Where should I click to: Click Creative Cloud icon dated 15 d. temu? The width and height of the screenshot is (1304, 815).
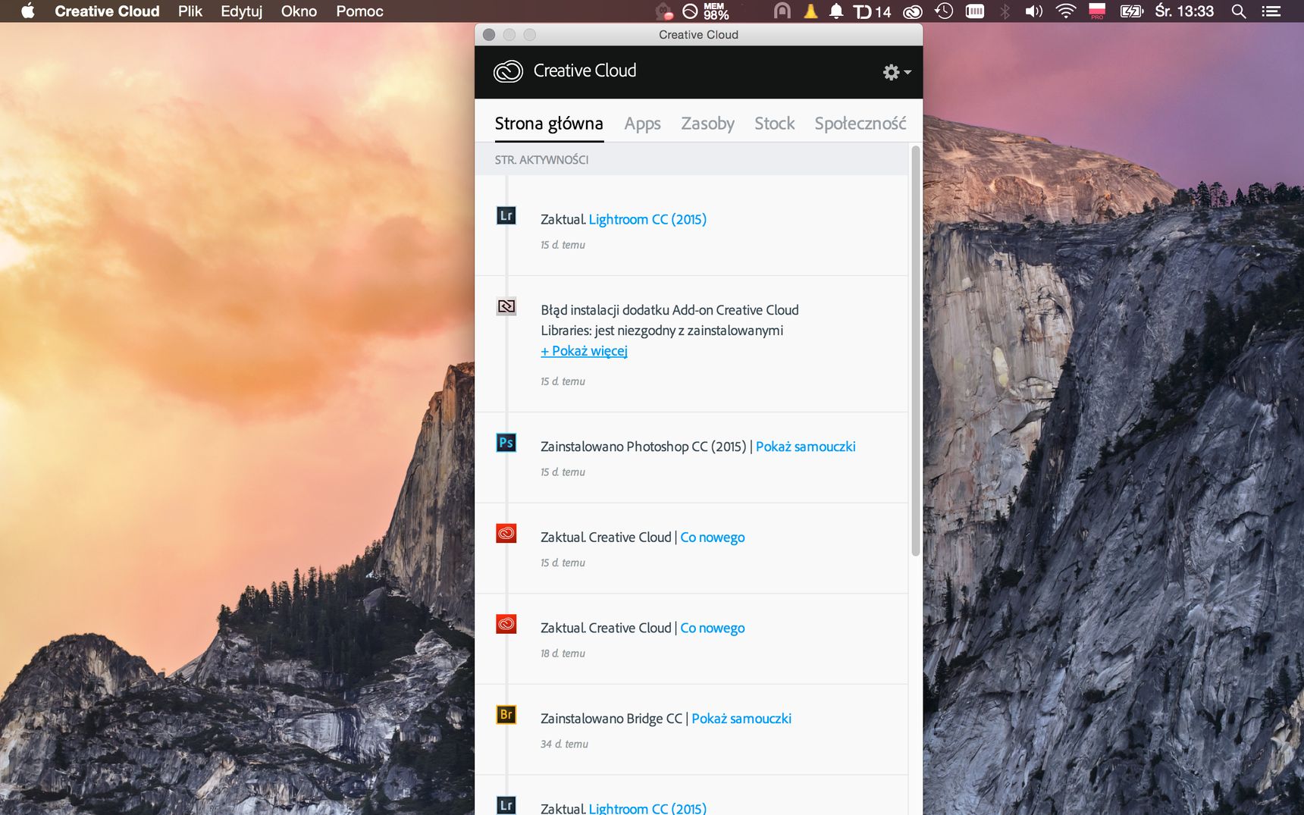coord(506,534)
